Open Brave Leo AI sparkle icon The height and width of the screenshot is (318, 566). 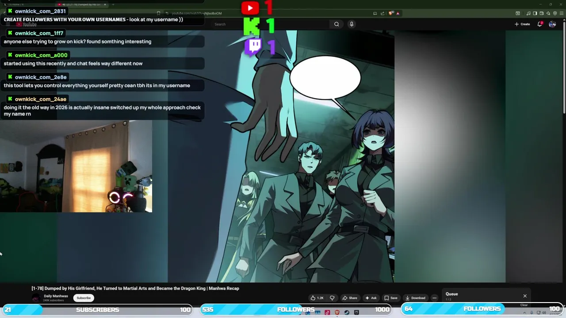(548, 13)
